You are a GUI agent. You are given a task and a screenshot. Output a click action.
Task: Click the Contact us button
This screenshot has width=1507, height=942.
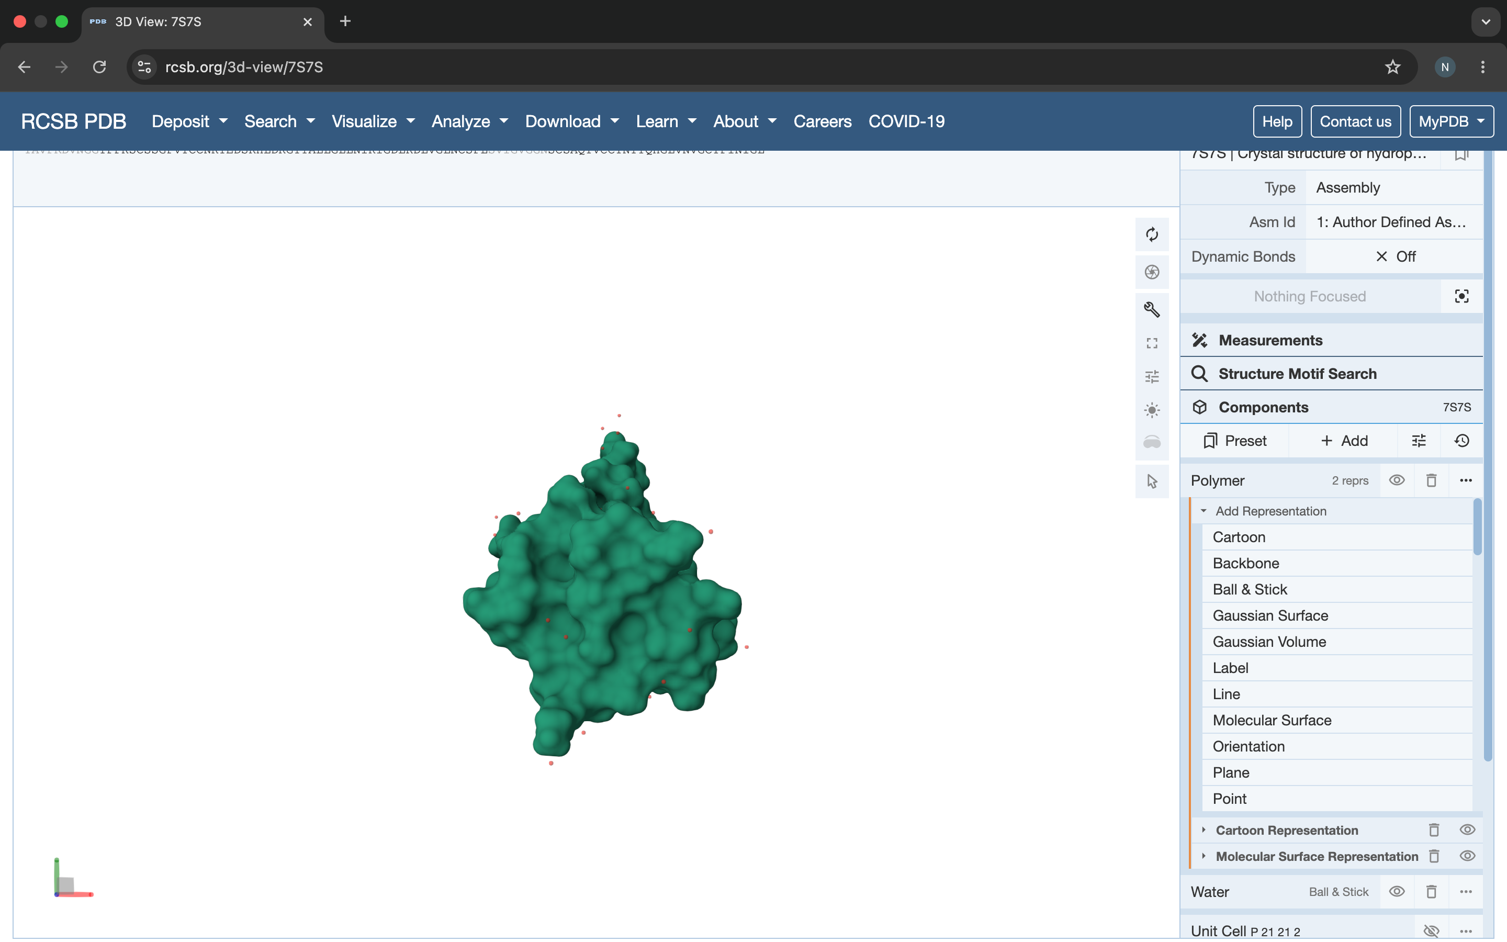[x=1355, y=121]
